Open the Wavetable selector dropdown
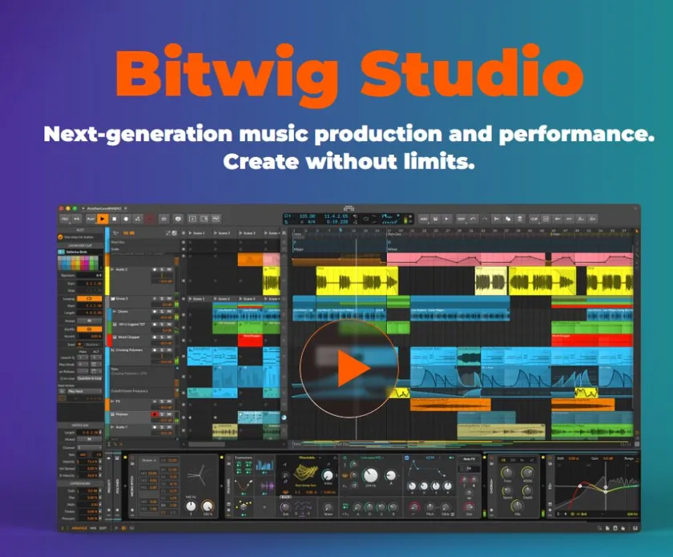Viewport: 673px width, 557px height. [x=309, y=458]
